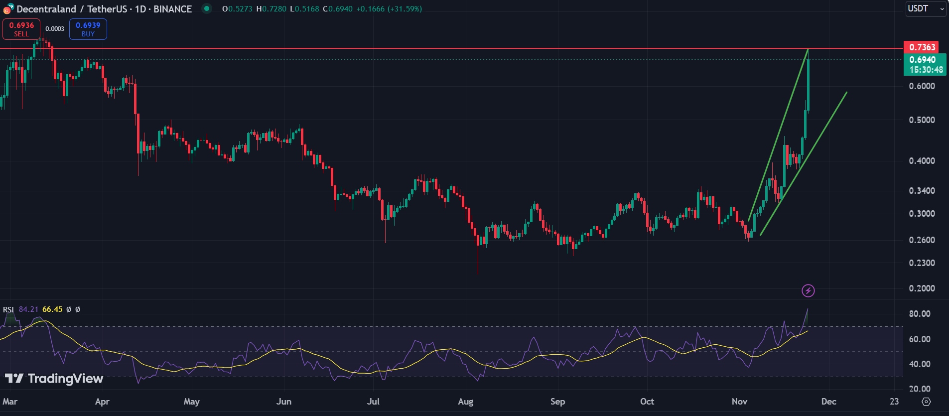
Task: Click the open value O0.5273
Action: point(237,9)
